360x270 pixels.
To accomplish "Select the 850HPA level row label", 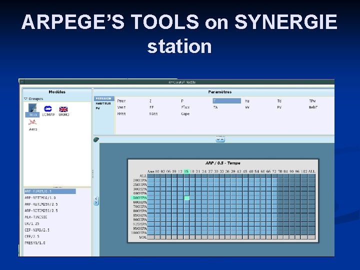I will coord(140,215).
